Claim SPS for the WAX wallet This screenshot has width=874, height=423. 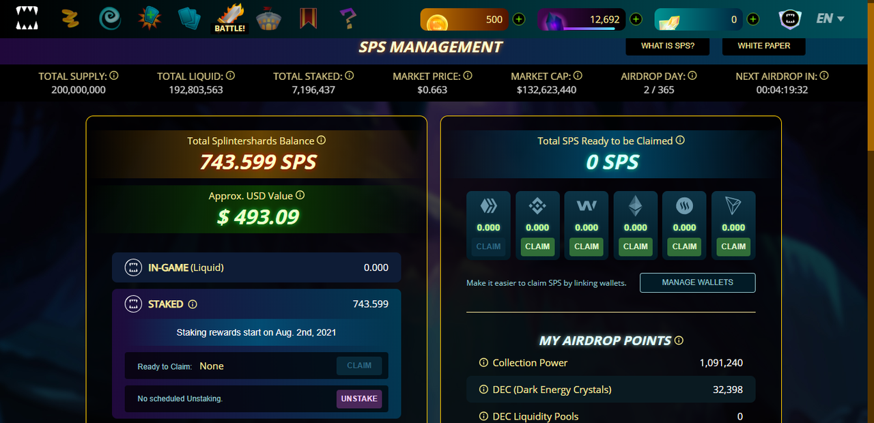(x=587, y=246)
